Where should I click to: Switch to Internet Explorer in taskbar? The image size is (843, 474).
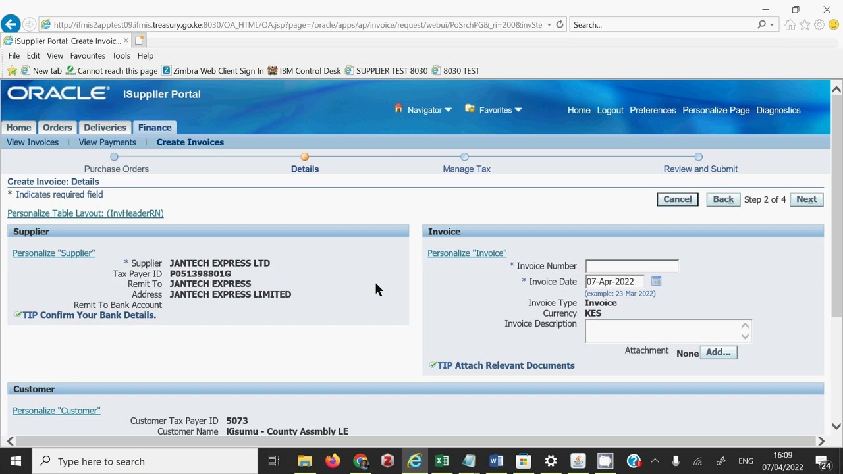pos(414,461)
